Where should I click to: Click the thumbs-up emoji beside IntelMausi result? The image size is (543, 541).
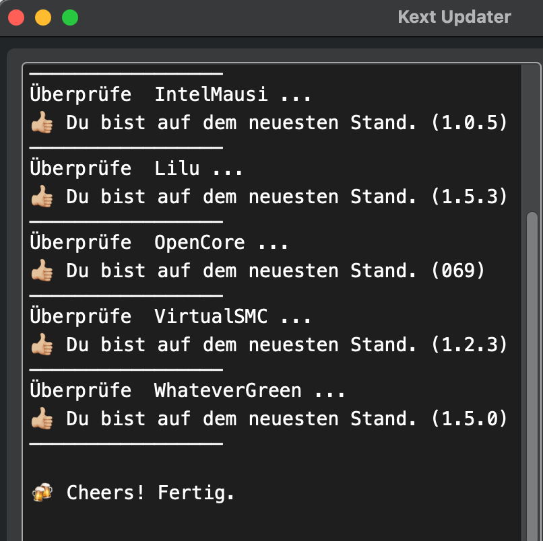click(x=42, y=122)
